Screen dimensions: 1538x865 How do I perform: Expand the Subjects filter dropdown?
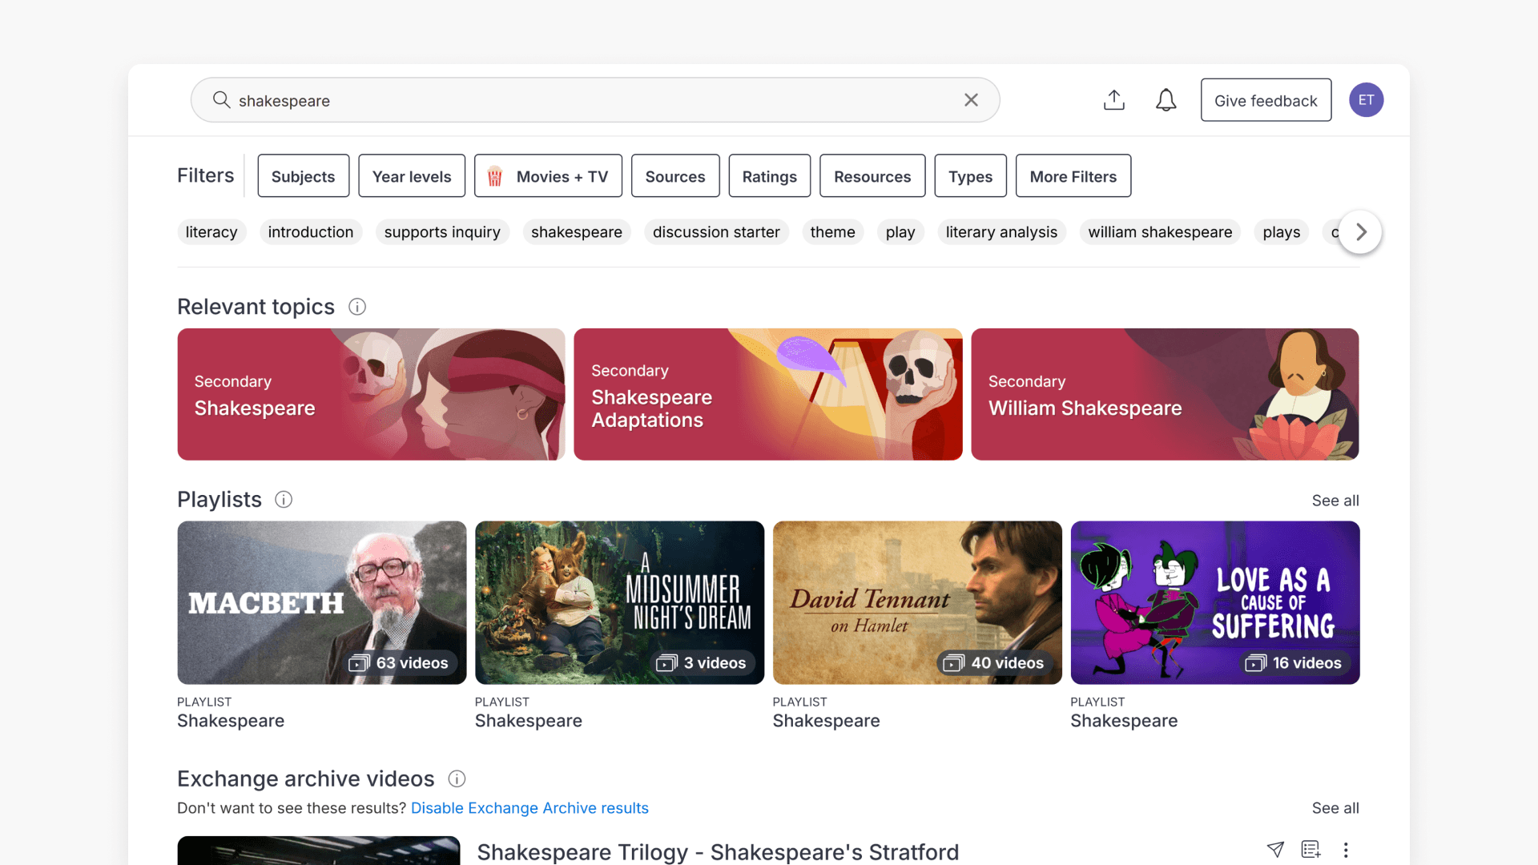pos(303,176)
